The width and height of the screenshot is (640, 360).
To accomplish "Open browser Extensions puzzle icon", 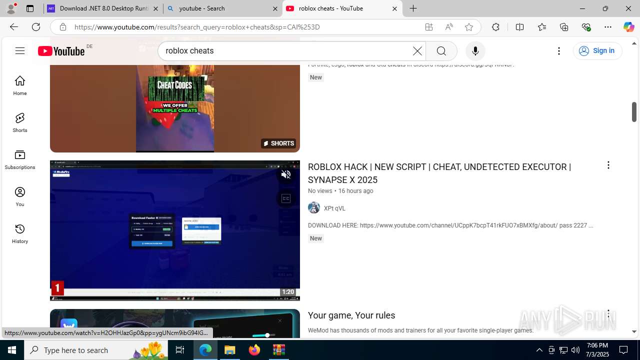I will pos(495,27).
